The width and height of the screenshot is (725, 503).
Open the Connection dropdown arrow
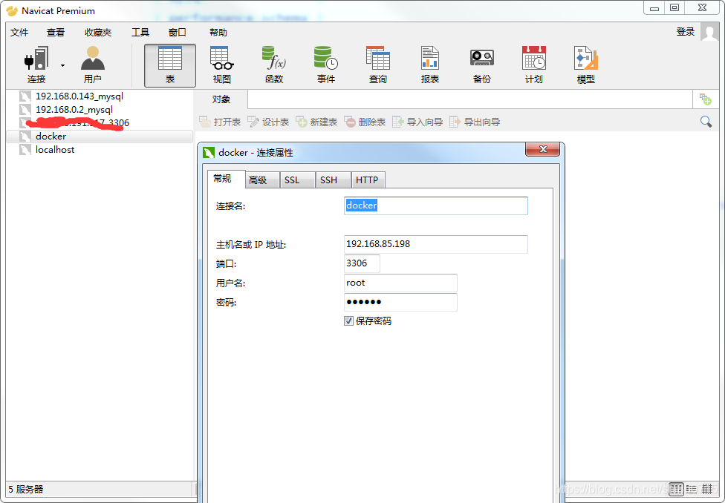[x=63, y=65]
